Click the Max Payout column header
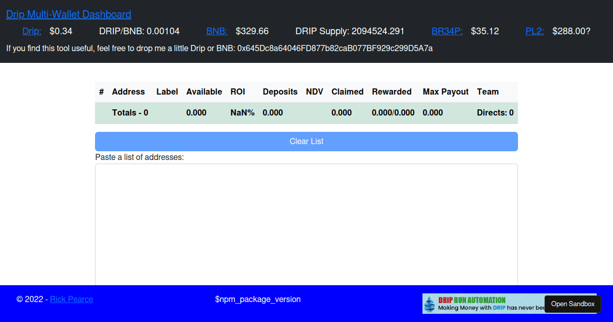Viewport: 613px width, 322px height. pos(445,91)
